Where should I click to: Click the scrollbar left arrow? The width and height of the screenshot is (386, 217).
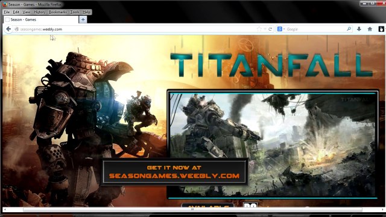(5, 209)
